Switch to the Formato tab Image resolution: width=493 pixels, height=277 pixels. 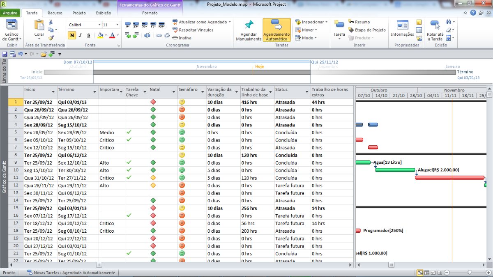click(150, 13)
